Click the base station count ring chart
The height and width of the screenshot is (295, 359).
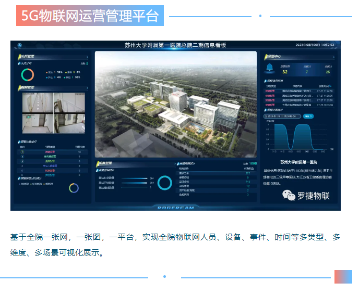165,183
